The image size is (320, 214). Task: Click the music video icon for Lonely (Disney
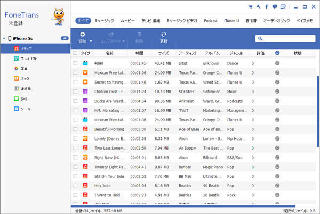(85, 138)
